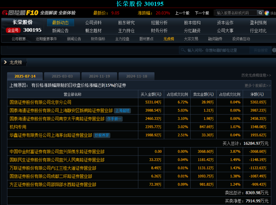Select the 龙虎榜 sub-tab
The image size is (276, 205).
point(168,39)
